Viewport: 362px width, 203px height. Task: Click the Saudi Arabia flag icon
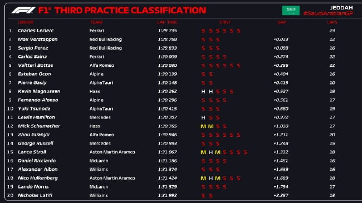[x=291, y=11]
